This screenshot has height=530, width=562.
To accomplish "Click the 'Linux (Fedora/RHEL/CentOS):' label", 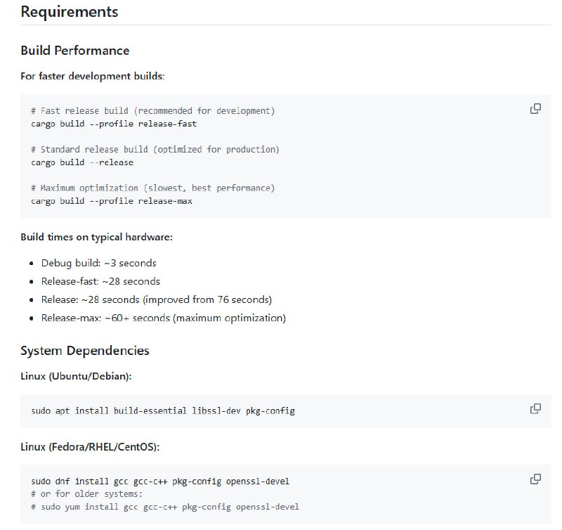I will (91, 447).
